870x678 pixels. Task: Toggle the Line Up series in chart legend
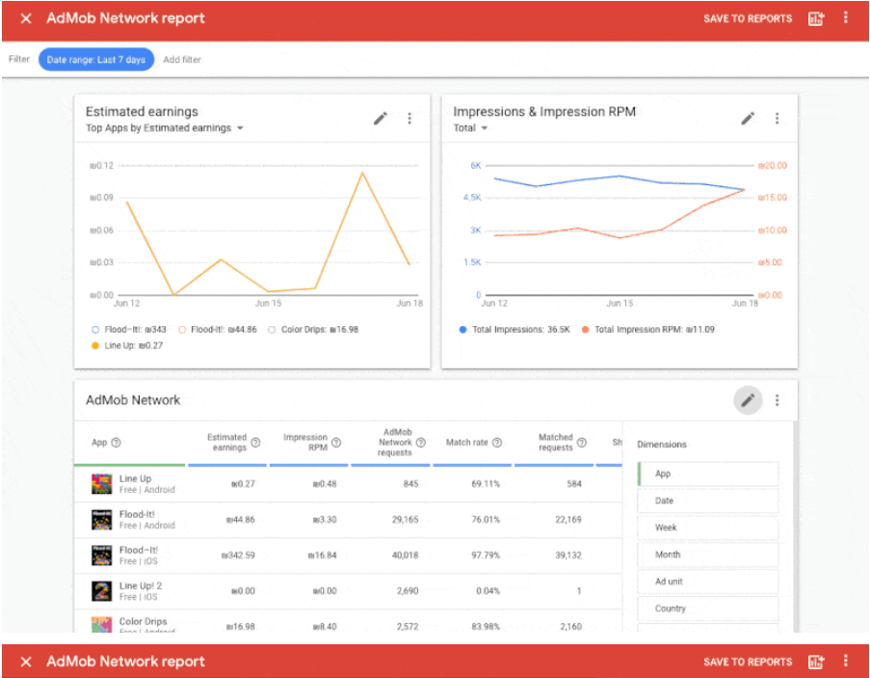tap(95, 345)
